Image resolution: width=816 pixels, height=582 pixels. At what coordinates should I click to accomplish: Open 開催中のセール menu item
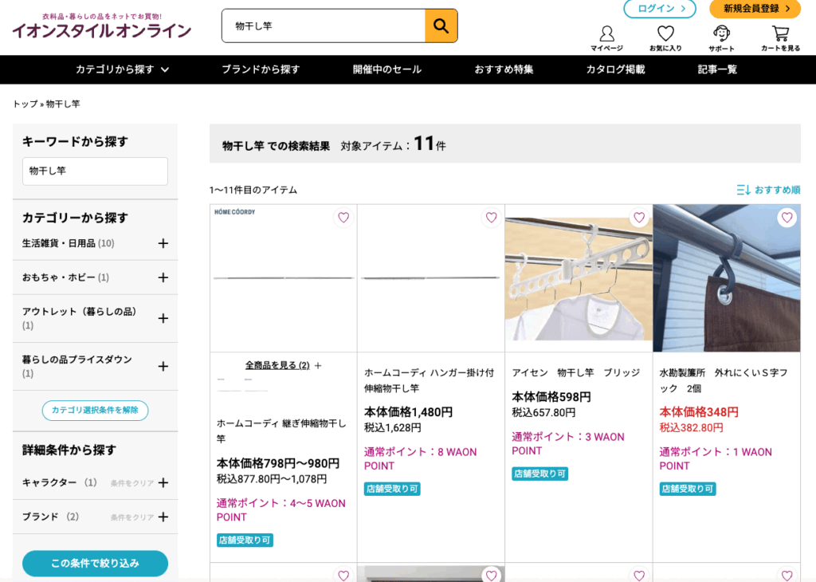pos(386,69)
